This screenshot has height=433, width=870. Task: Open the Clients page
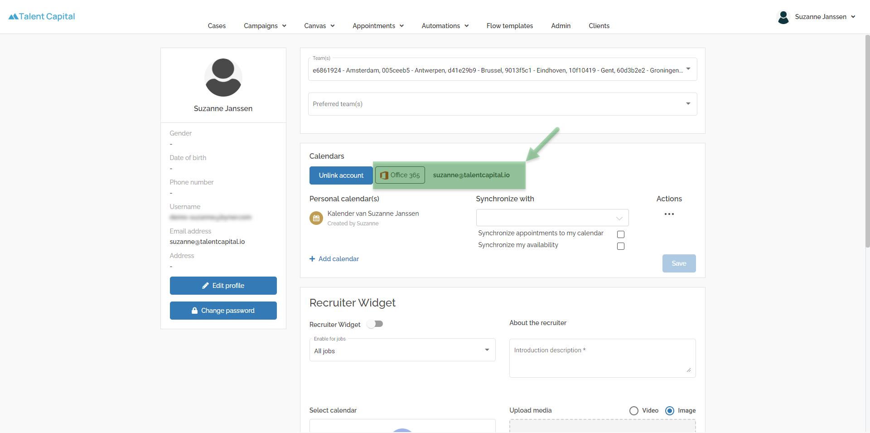pyautogui.click(x=599, y=26)
